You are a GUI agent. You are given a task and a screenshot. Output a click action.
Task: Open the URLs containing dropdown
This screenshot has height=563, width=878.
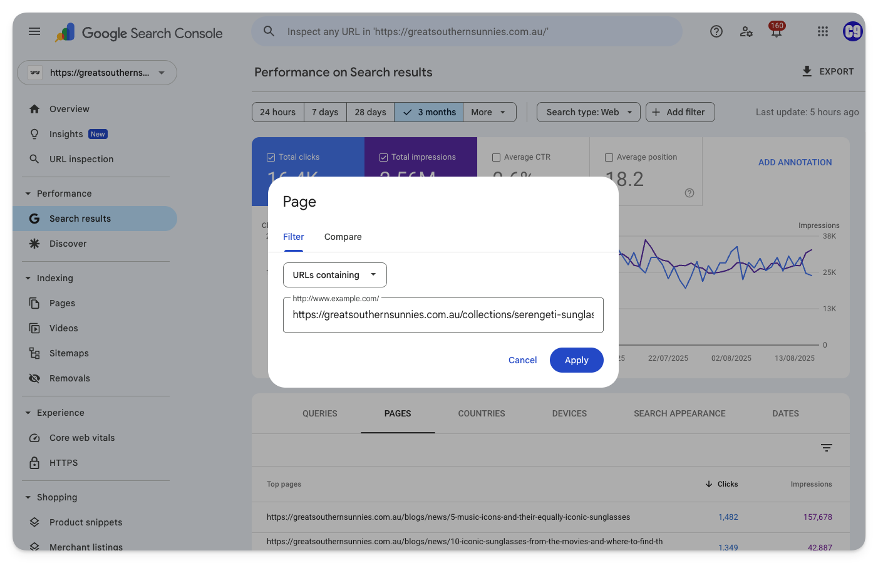pos(334,275)
